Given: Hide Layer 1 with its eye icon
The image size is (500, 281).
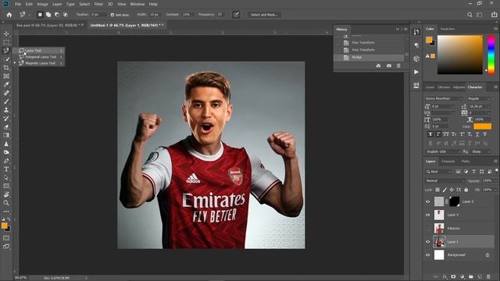Looking at the screenshot, I should tap(427, 241).
